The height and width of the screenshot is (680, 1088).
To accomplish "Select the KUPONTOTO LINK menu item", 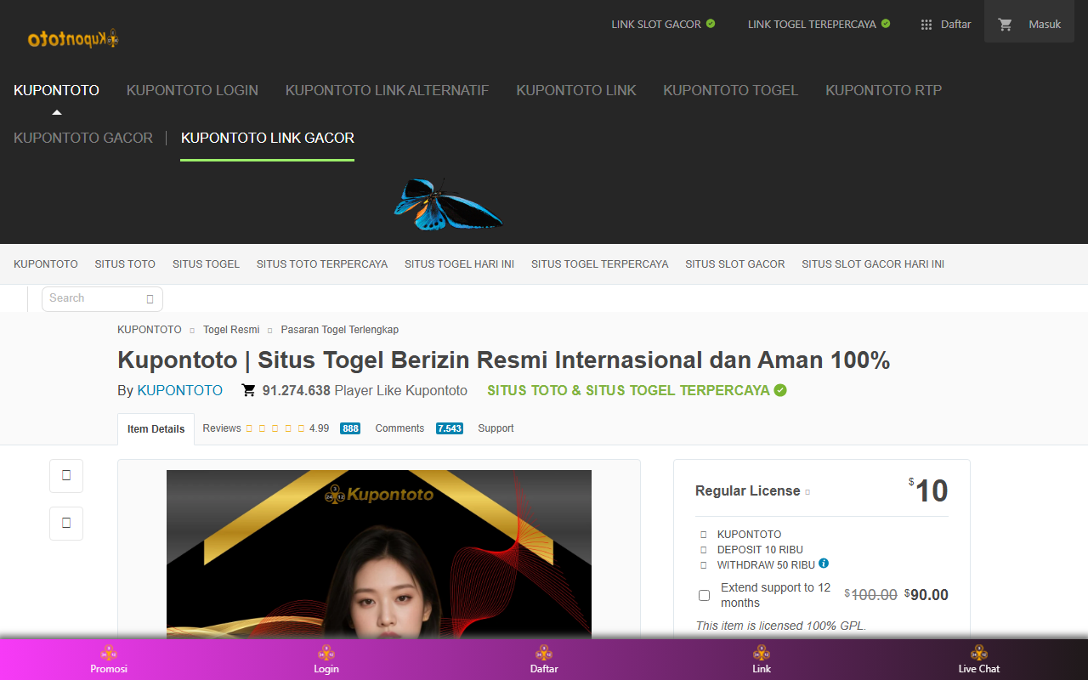I will point(576,90).
